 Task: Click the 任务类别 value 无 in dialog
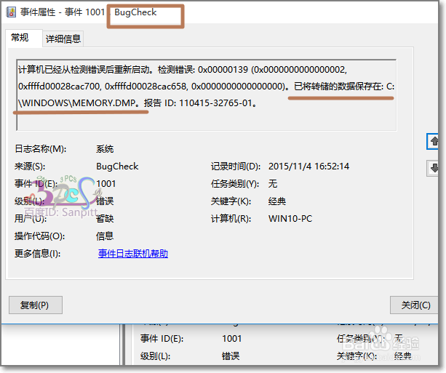point(273,184)
